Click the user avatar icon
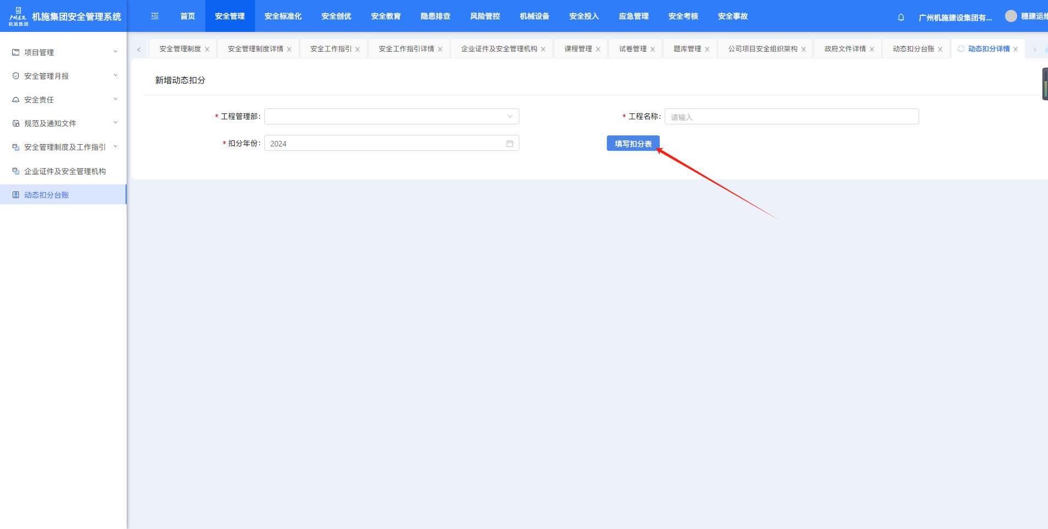Viewport: 1048px width, 529px height. [x=1011, y=17]
